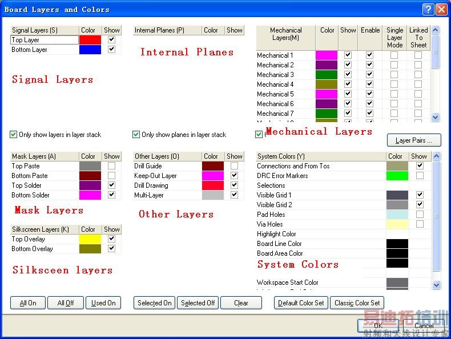451x339 pixels.
Task: Enable Show for Pad Holes
Action: pos(420,214)
